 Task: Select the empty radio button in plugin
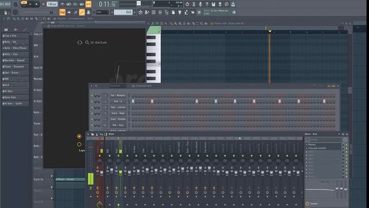[x=79, y=144]
